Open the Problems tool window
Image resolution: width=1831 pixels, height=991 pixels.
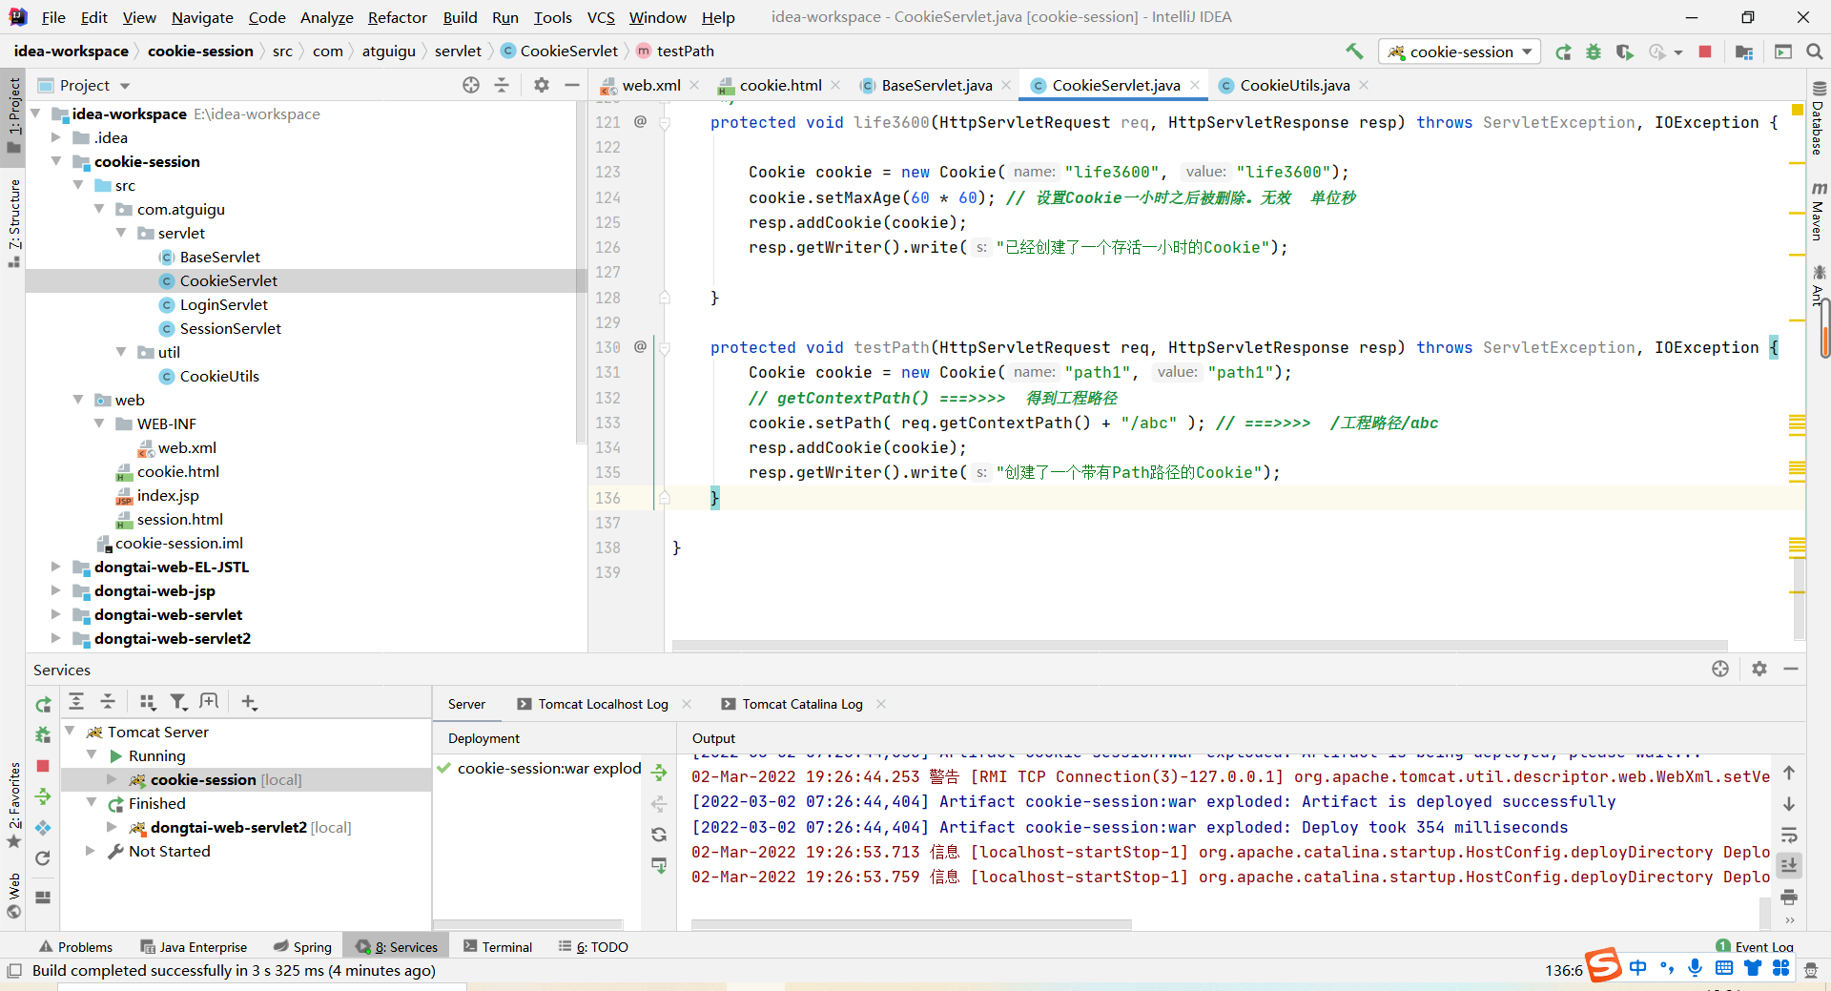coord(75,947)
